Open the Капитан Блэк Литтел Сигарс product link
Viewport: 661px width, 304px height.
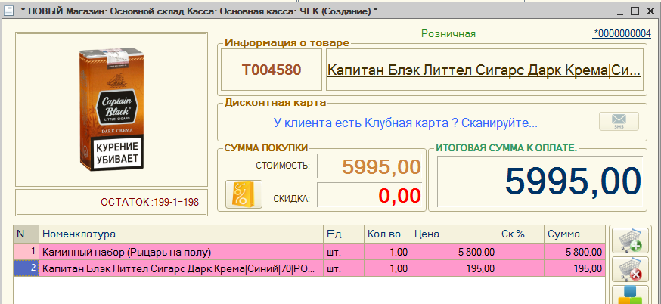point(484,70)
